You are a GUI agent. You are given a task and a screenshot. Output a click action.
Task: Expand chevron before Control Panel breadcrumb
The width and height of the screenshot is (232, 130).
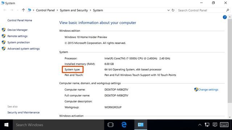(x=33, y=10)
